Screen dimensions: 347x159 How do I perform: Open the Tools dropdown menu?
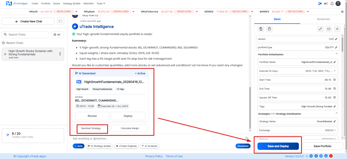point(101,4)
